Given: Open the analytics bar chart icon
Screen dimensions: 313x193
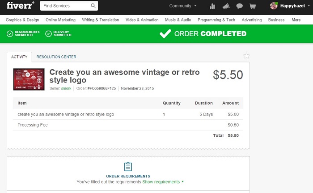Looking at the screenshot, I should [x=212, y=6].
